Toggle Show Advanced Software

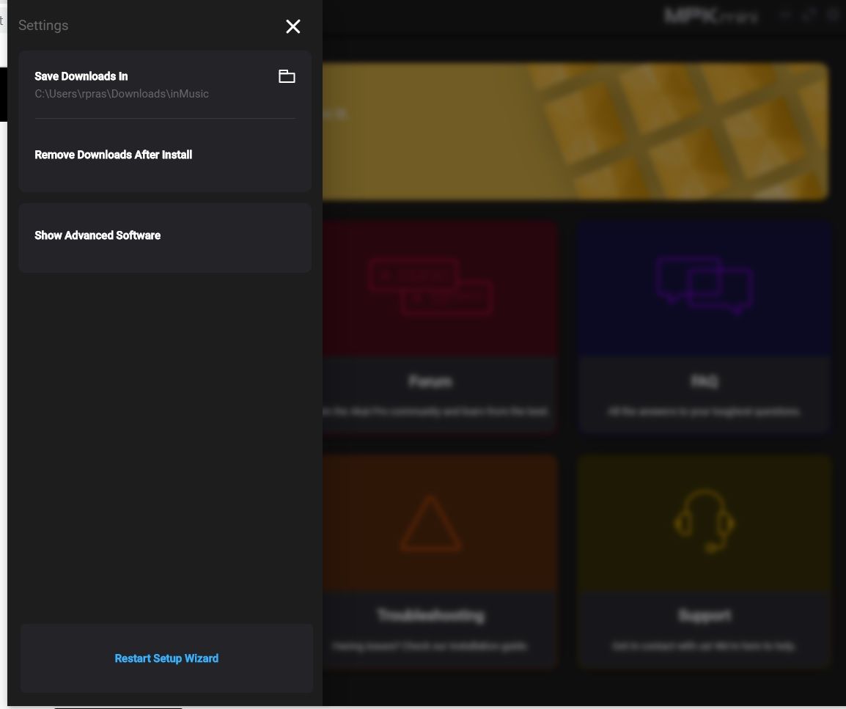click(98, 235)
